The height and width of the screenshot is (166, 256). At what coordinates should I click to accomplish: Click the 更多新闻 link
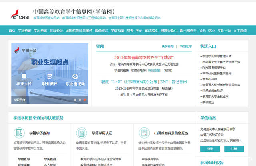(x=168, y=46)
